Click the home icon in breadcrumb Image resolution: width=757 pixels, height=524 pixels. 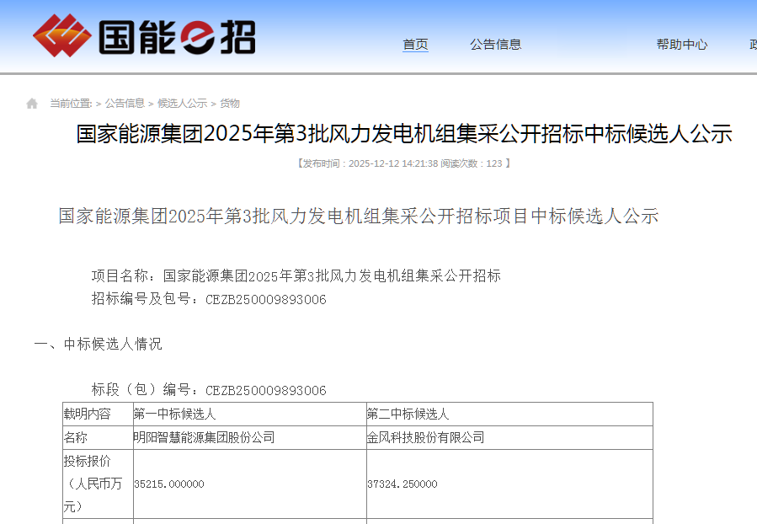32,104
